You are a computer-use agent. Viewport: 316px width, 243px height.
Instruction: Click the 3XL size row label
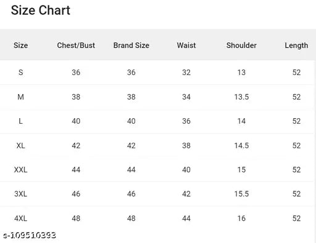[x=20, y=194]
